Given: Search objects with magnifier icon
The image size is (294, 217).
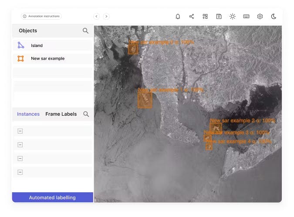Looking at the screenshot, I should 85,31.
